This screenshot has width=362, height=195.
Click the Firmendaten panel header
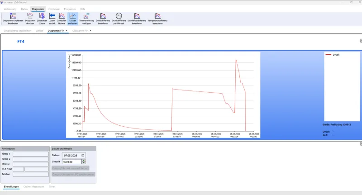[25, 148]
